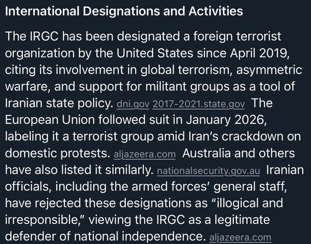Viewport: 311px width, 244px height.
Task: Click the "International Designations and Activities" heading
Action: pyautogui.click(x=124, y=11)
